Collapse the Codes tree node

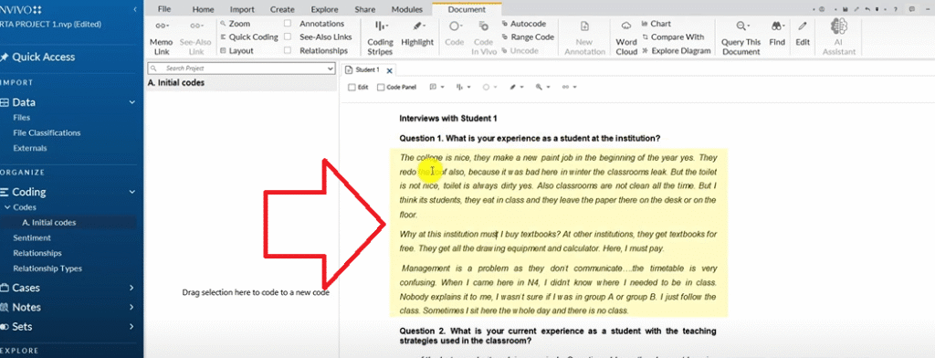[6, 207]
